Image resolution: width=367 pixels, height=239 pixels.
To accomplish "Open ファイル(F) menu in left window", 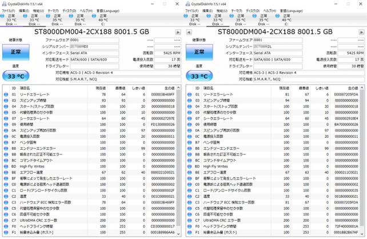I will pos(8,11).
